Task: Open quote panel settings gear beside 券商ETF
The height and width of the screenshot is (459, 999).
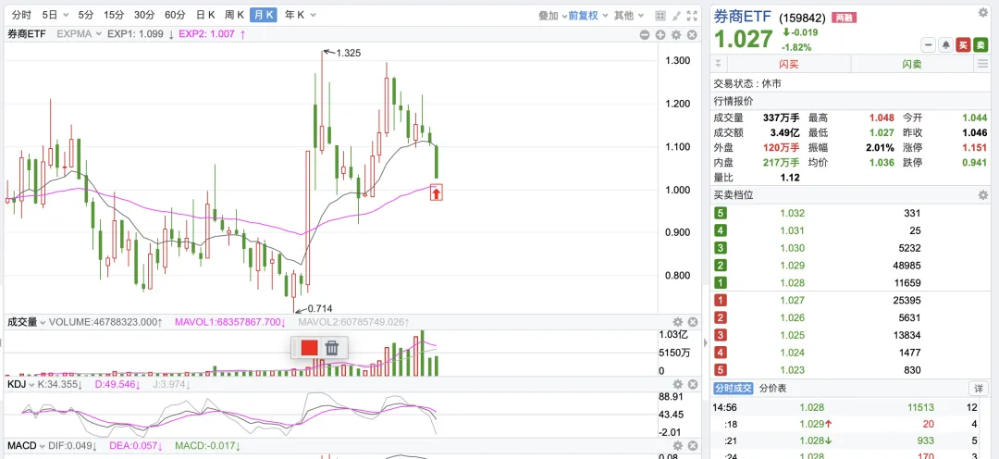Action: pyautogui.click(x=983, y=12)
